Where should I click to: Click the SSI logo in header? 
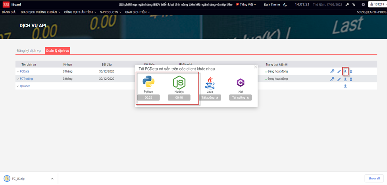(6, 4)
